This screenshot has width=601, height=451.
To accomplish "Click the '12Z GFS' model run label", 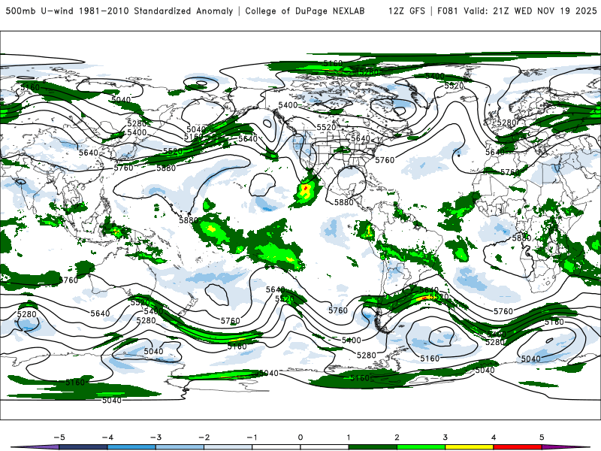I will [x=406, y=11].
